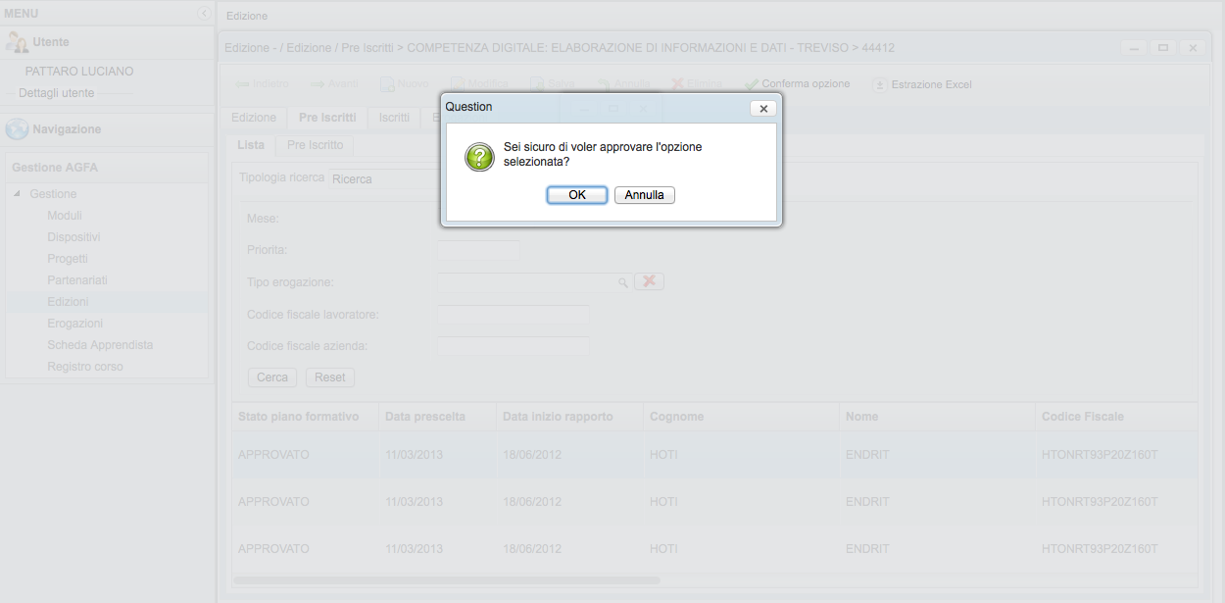The height and width of the screenshot is (603, 1225).
Task: Open Erogazioni in the navigation tree
Action: [74, 324]
